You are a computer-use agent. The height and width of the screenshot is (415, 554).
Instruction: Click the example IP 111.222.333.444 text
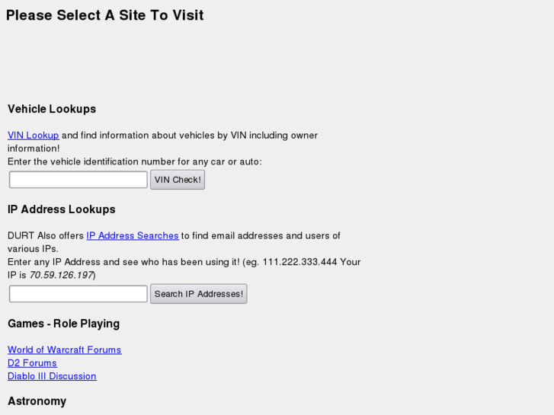tap(299, 262)
